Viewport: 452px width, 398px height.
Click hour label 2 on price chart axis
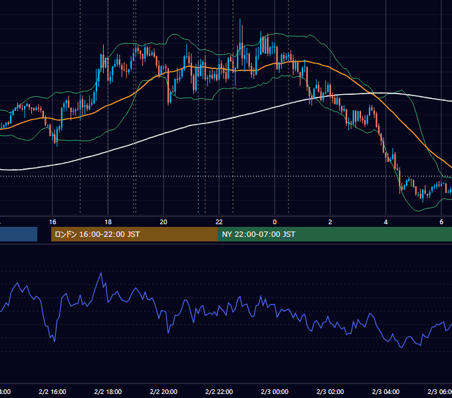(x=330, y=222)
